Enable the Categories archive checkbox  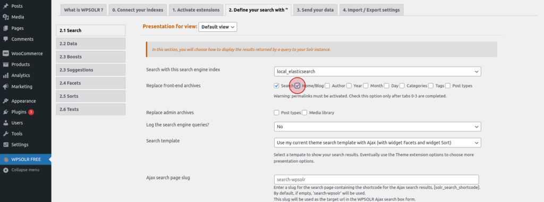(x=402, y=86)
